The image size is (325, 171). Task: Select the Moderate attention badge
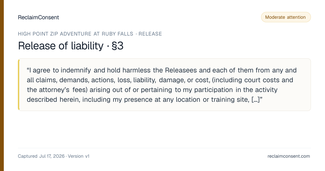tap(286, 17)
